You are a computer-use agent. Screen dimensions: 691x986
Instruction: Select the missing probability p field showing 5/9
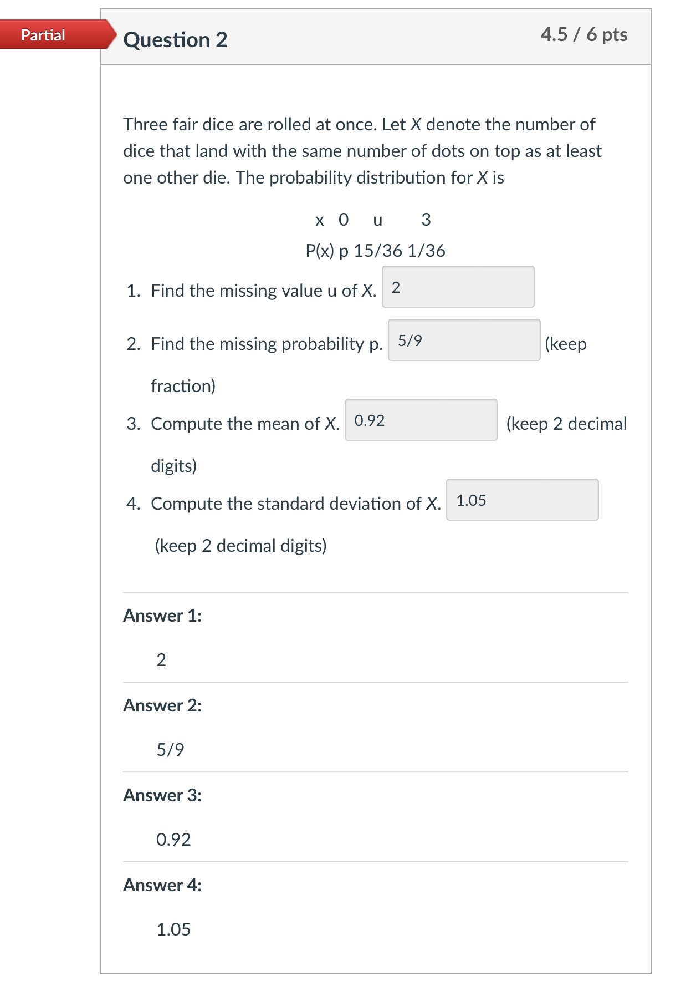coord(464,340)
